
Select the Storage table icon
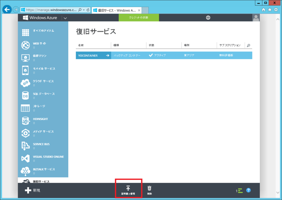pos(25,108)
